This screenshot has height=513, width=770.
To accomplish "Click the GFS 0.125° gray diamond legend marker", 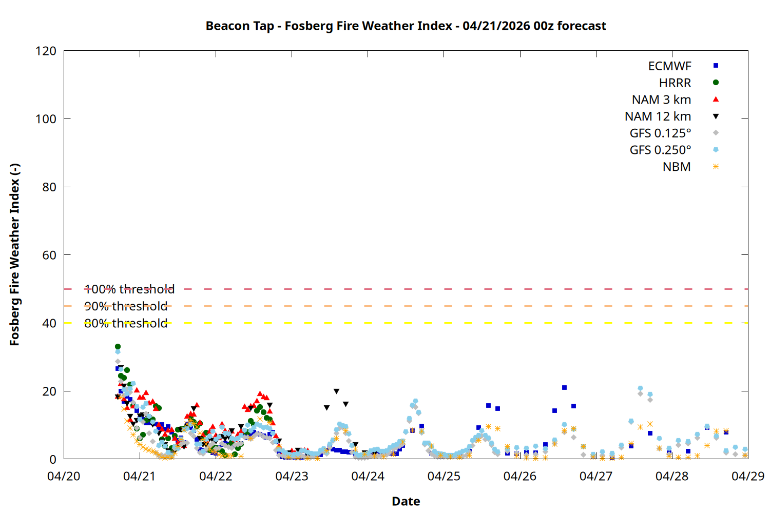I will 716,133.
